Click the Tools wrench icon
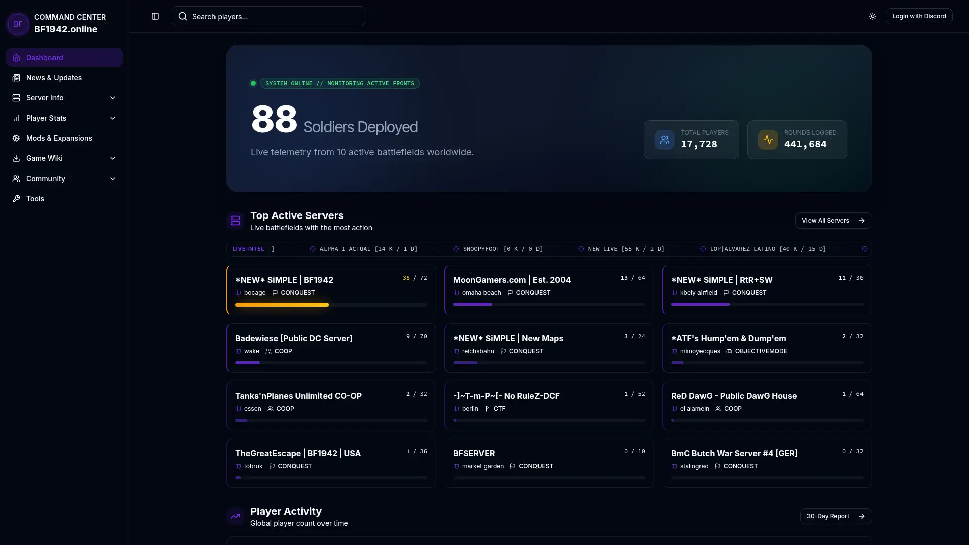 tap(16, 199)
